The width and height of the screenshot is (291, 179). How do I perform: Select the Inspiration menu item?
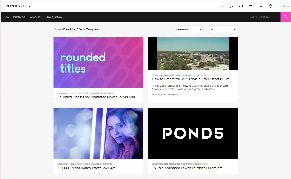pyautogui.click(x=19, y=17)
